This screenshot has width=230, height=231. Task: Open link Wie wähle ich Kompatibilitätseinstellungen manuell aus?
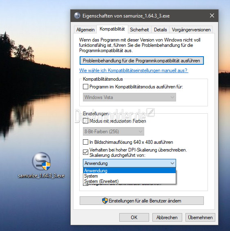pos(134,70)
